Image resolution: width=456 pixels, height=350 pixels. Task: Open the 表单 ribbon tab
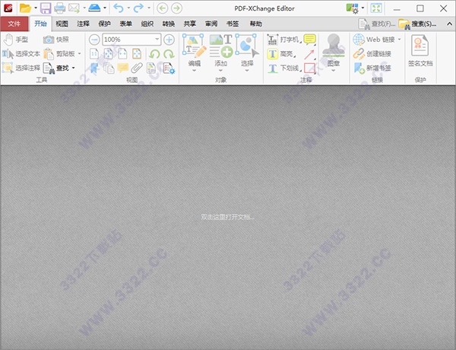tap(125, 24)
